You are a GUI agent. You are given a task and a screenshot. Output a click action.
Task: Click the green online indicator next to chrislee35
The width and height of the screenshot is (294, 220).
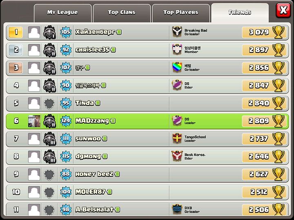pyautogui.click(x=113, y=50)
